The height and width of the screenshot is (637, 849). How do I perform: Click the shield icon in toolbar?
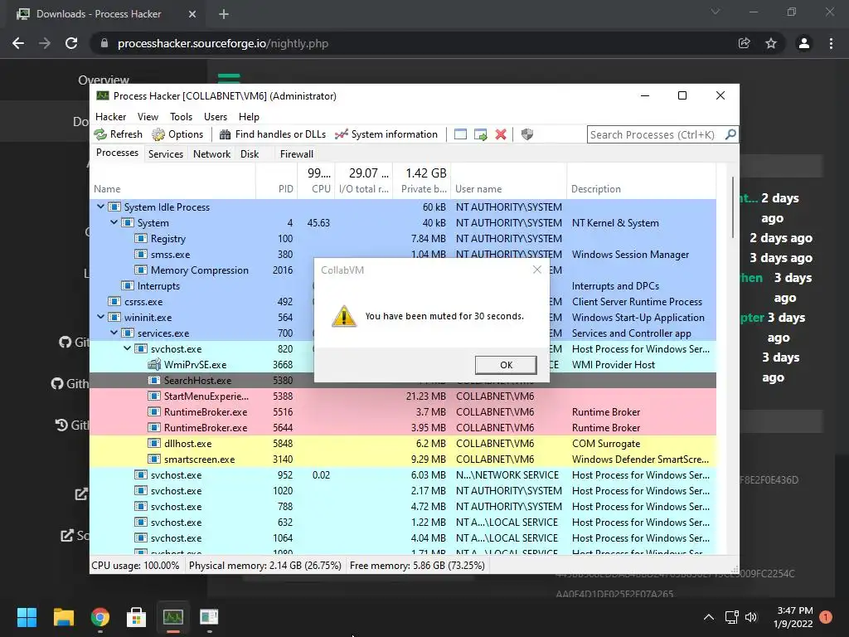[x=526, y=134]
